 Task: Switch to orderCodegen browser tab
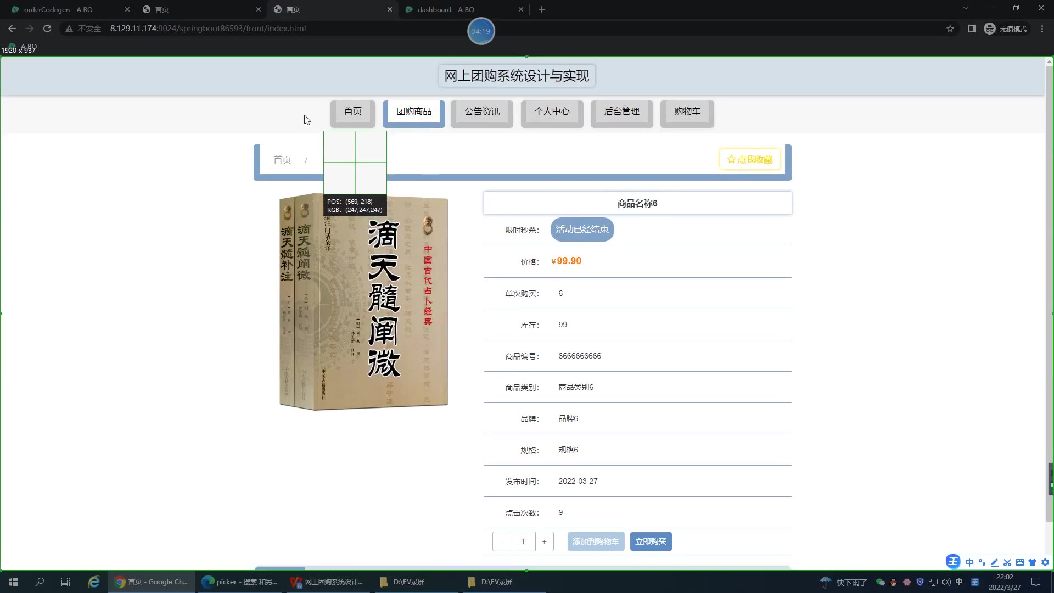[x=58, y=9]
